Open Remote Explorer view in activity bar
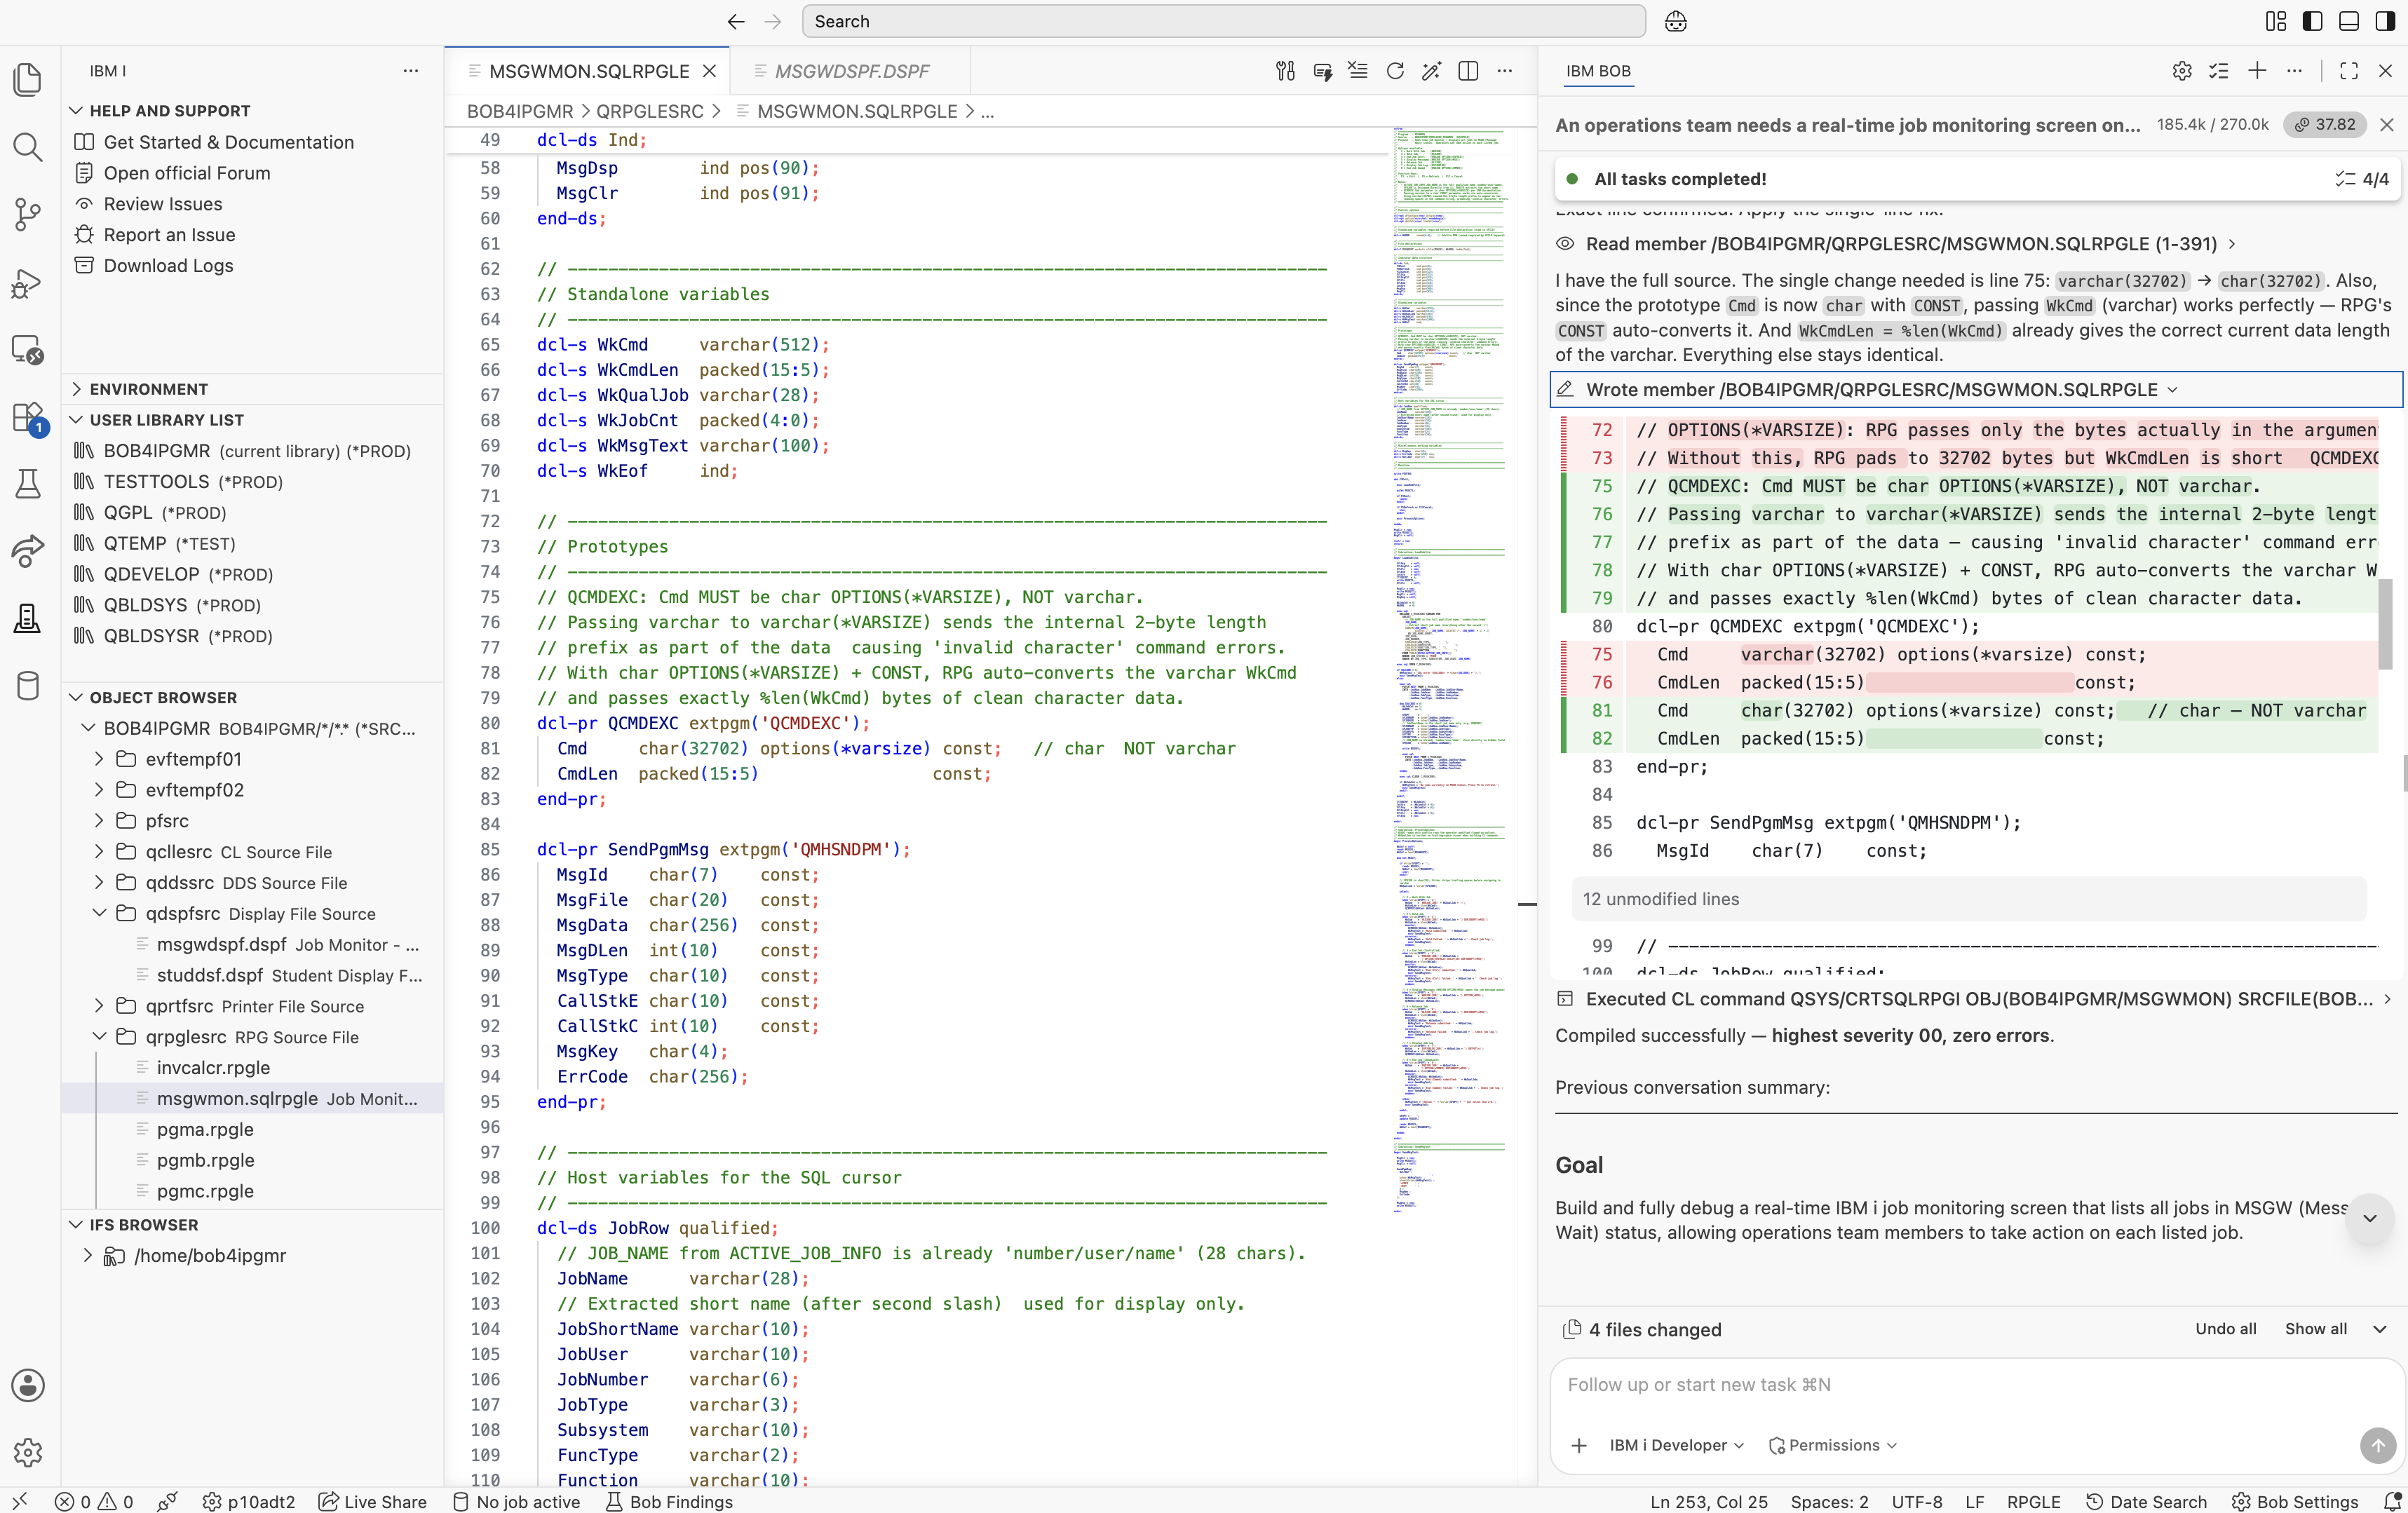The image size is (2408, 1513). coord(28,350)
